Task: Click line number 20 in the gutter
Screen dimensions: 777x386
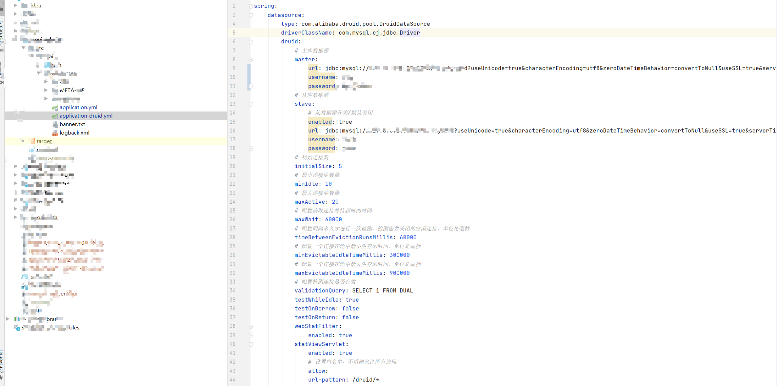Action: click(x=233, y=166)
